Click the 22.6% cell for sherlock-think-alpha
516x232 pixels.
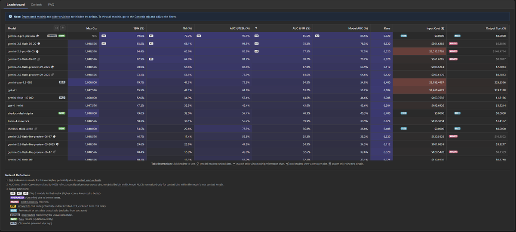[170, 128]
